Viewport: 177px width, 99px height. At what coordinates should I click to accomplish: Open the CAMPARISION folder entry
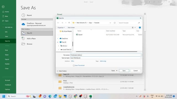pos(100,88)
